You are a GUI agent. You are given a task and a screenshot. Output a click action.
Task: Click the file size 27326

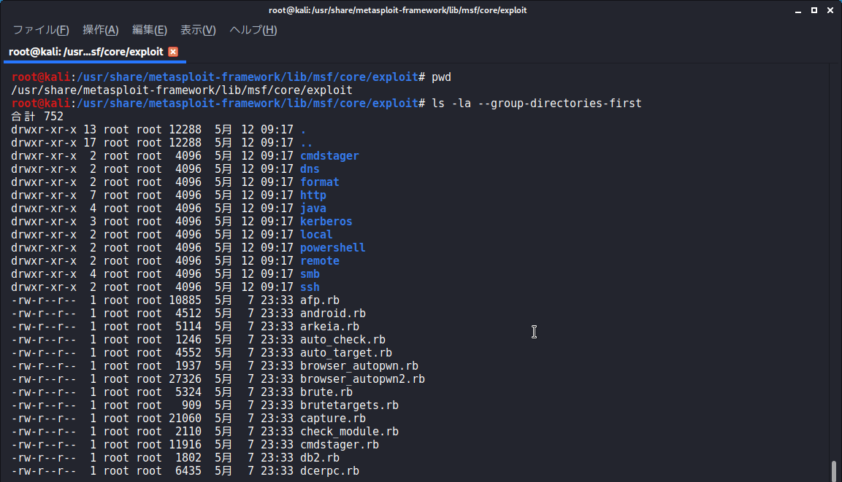coord(185,379)
